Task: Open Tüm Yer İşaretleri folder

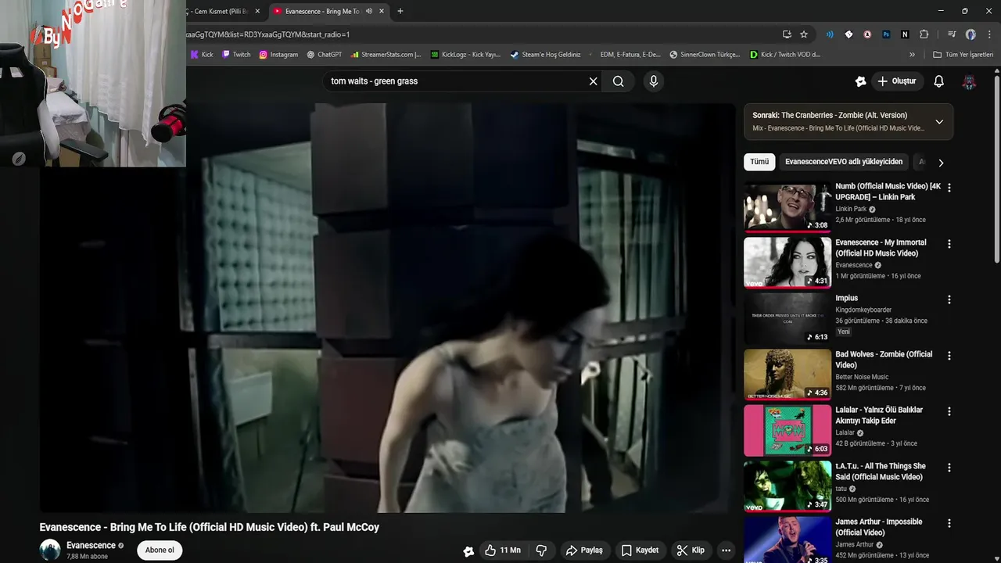Action: pos(963,55)
